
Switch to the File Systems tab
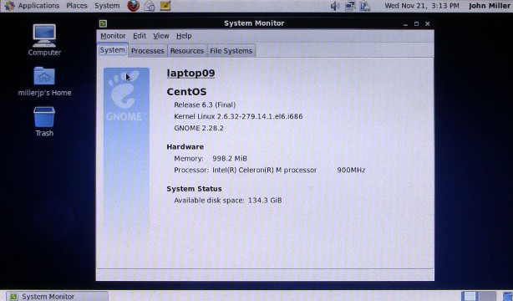tap(231, 51)
